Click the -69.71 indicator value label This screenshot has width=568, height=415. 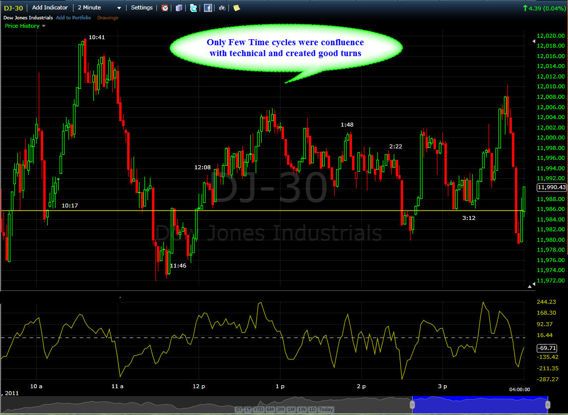pyautogui.click(x=547, y=348)
